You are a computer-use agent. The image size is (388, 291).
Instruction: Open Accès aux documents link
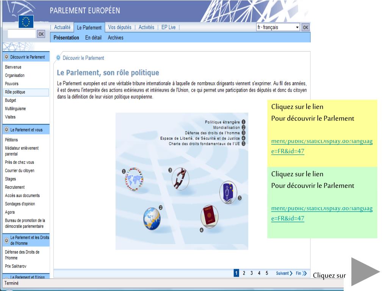[x=22, y=196]
